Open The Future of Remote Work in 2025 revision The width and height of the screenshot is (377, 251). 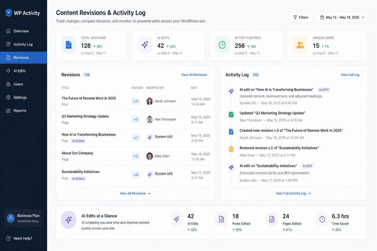pos(88,98)
